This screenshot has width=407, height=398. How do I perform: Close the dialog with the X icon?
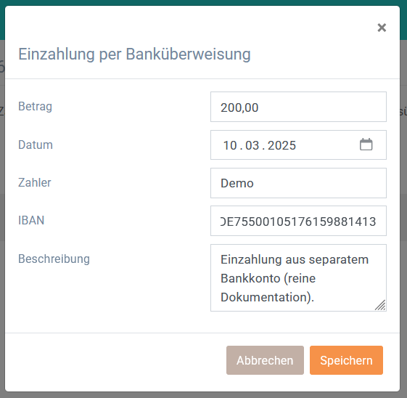pos(382,28)
